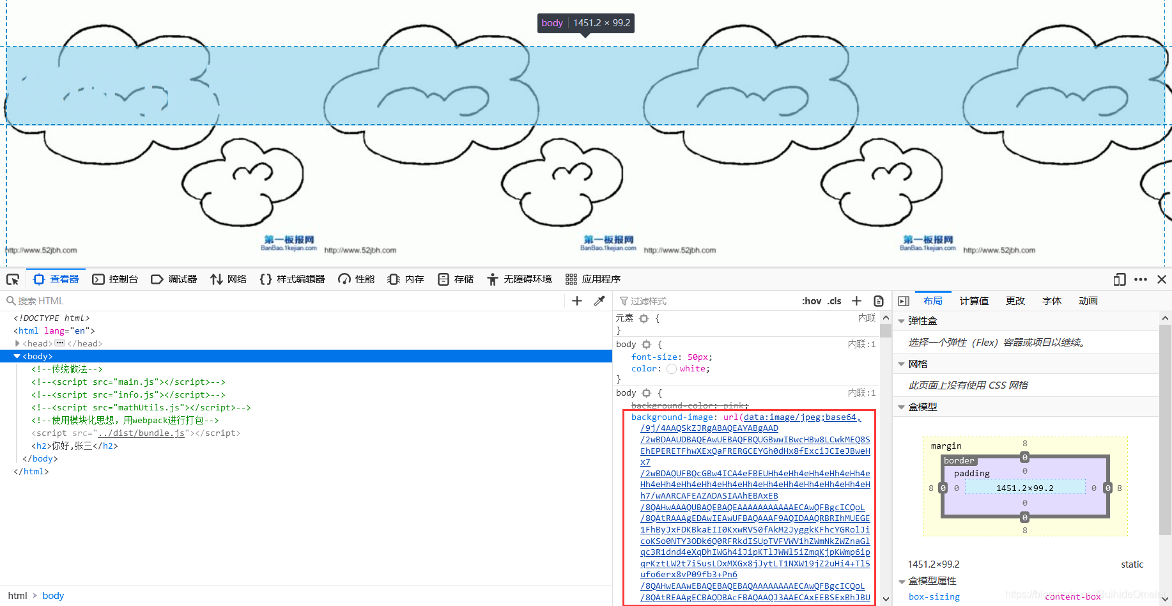Add a new node with plus icon

pos(577,301)
